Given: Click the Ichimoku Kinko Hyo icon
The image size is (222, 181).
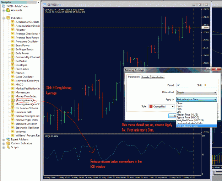Looking at the screenshot, I should (x=12, y=81).
